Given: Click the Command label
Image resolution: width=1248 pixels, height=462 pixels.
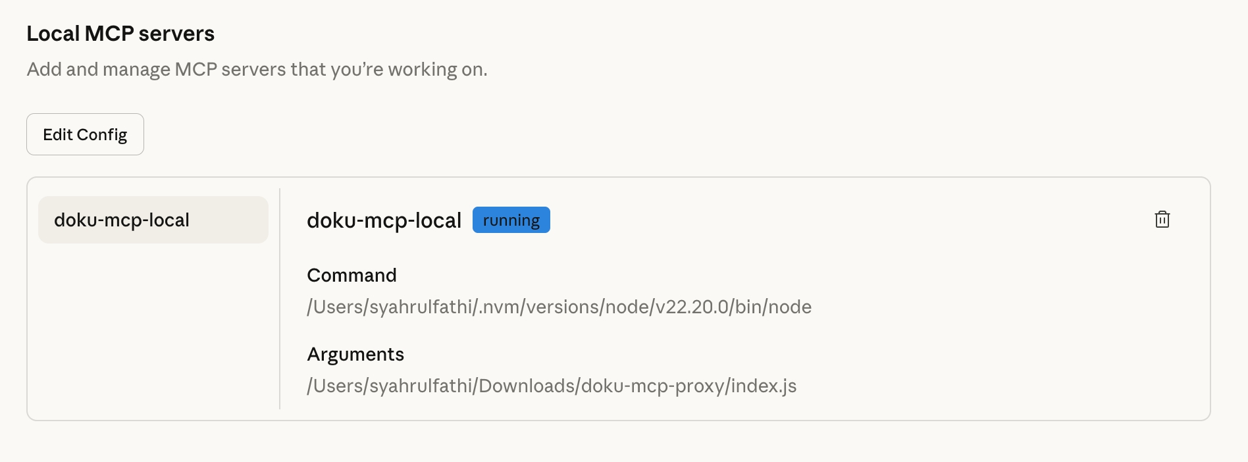Looking at the screenshot, I should coord(351,275).
